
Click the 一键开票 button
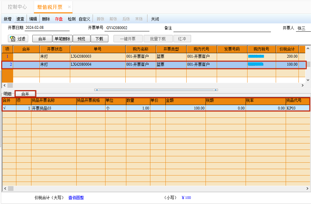point(128,39)
